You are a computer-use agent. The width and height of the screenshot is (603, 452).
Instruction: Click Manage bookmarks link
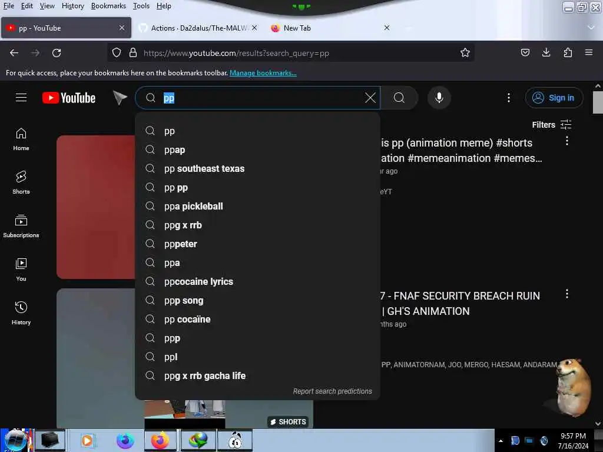pos(263,73)
